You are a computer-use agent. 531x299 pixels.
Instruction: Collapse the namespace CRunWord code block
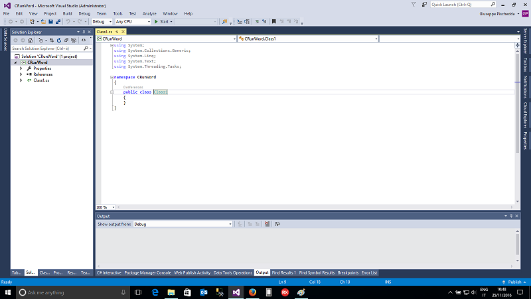coord(112,77)
